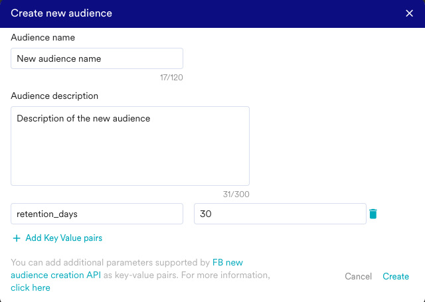Select the retention_days key field
Viewport: 425px width, 302px height.
pos(96,214)
